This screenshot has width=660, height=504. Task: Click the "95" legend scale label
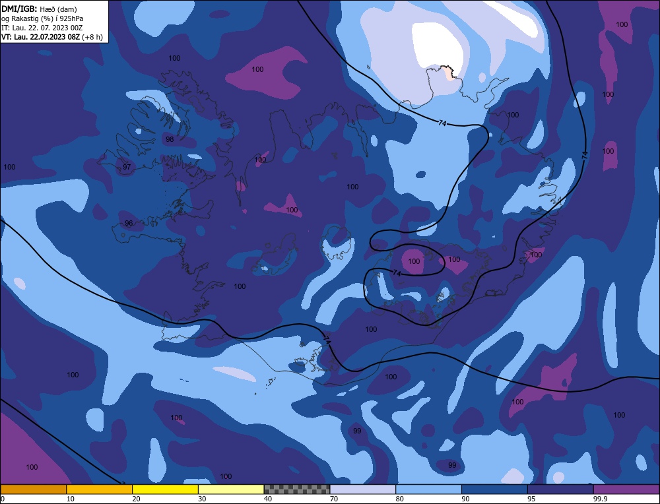[531, 499]
